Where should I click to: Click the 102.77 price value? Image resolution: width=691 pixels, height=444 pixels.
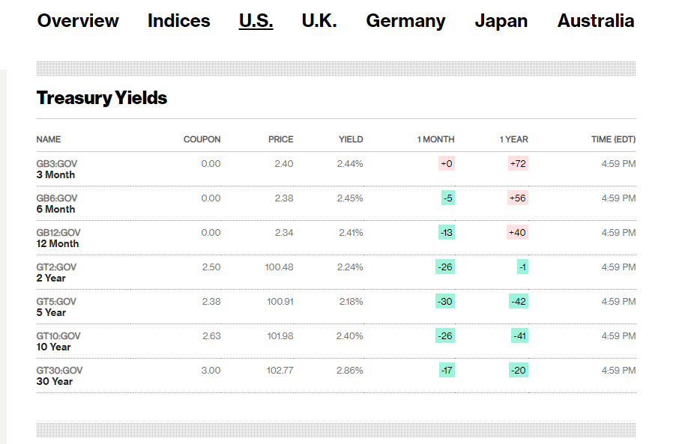[280, 370]
